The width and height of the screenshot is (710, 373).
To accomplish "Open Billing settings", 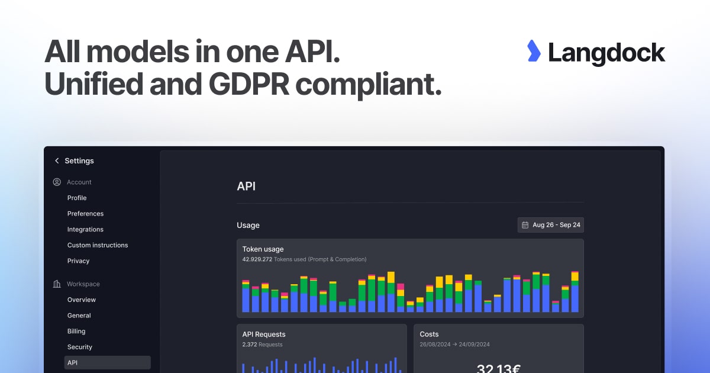I will point(76,331).
